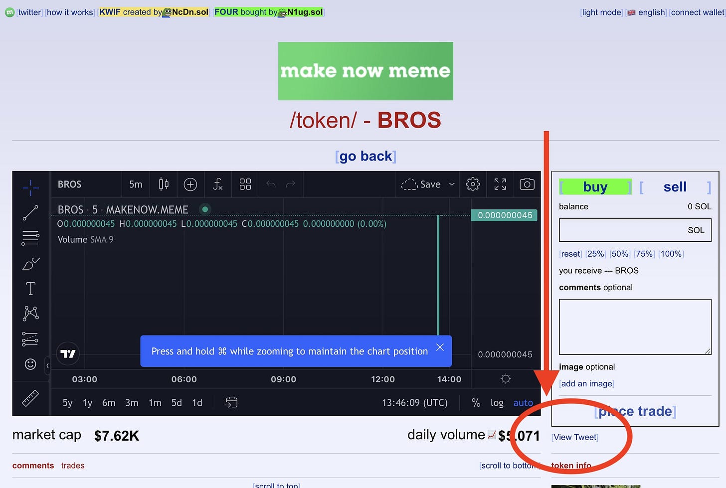Click the go back link
The width and height of the screenshot is (726, 488).
pos(366,156)
